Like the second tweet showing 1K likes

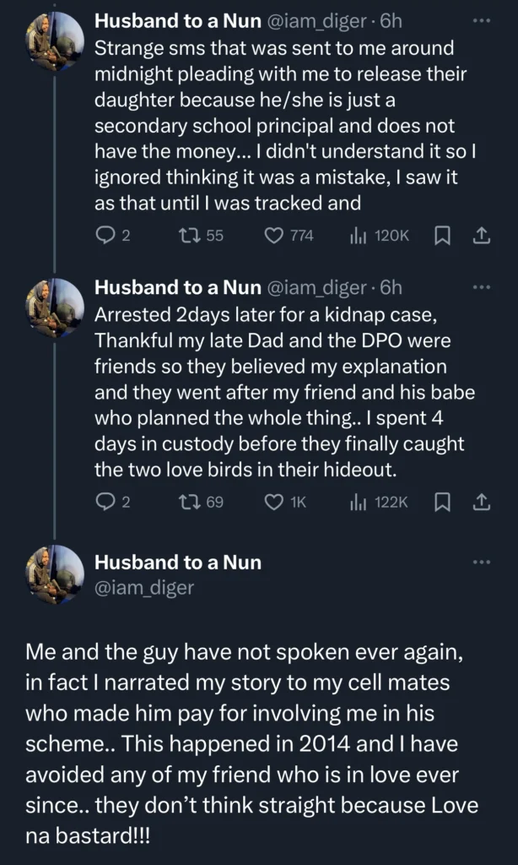[275, 502]
